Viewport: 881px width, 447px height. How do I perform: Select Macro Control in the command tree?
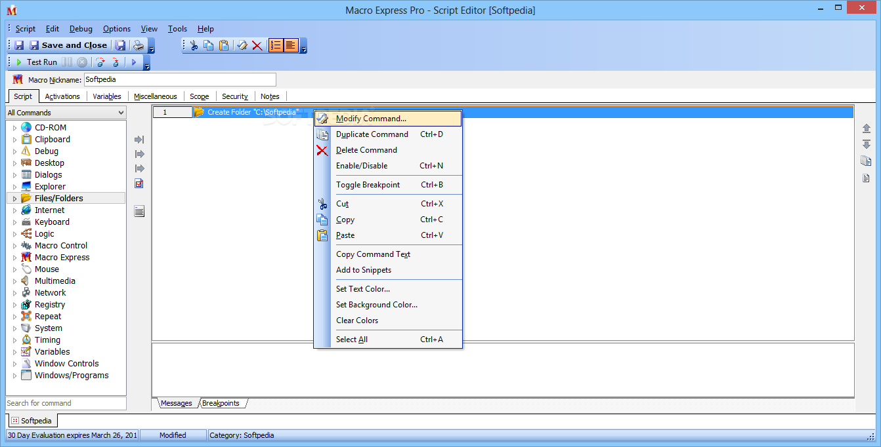click(x=61, y=246)
